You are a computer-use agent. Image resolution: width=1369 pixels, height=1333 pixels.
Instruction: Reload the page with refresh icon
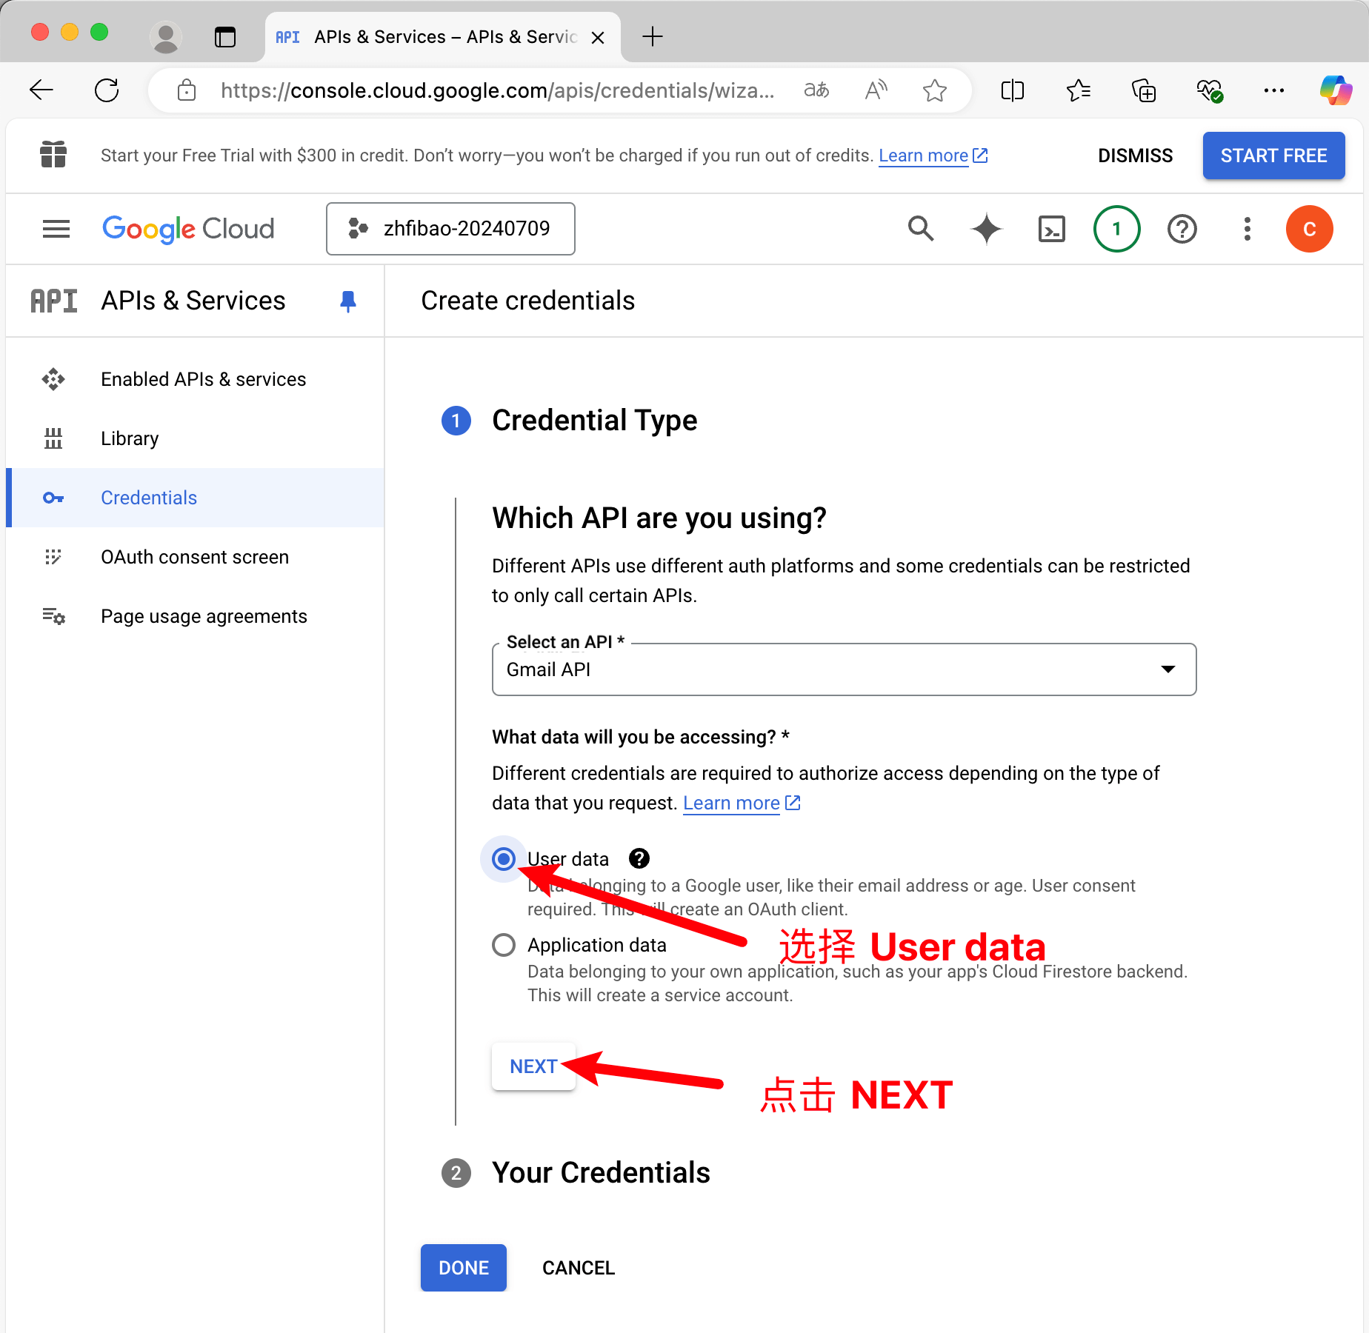(107, 90)
